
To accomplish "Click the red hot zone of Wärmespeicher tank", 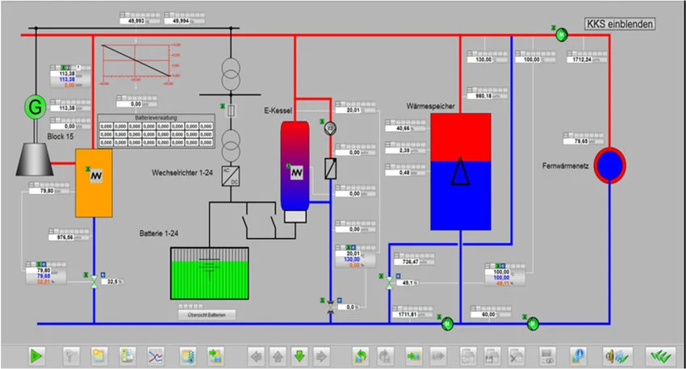I will (461, 137).
